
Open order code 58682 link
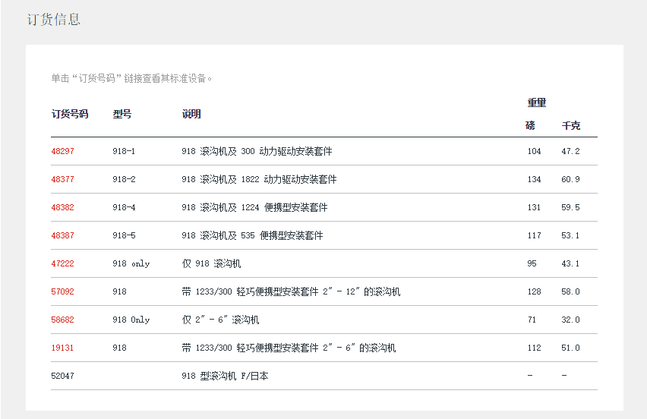click(62, 320)
